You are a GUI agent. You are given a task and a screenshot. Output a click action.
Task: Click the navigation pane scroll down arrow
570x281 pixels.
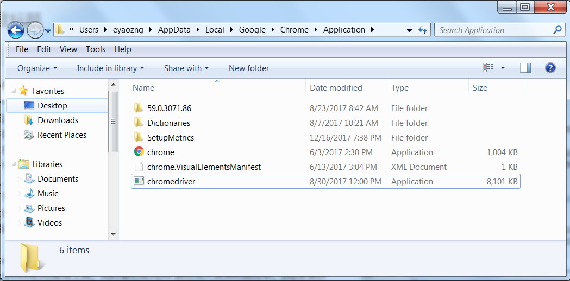click(113, 234)
